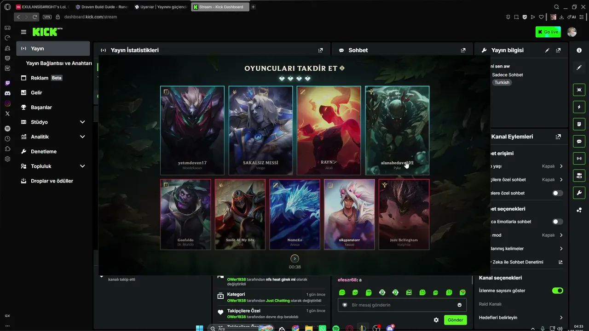Open the 'yaşı' Kapalı setting chevron
The width and height of the screenshot is (589, 331).
[x=561, y=166]
